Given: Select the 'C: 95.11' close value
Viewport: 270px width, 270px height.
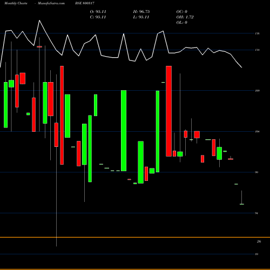Looking at the screenshot, I should click(x=98, y=17).
